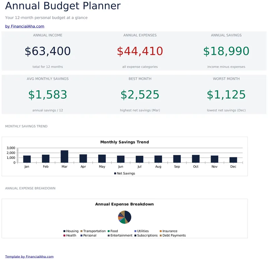Screen dimensions: 268x260
Task: Click the Annual Budget Planner title
Action: [63, 6]
